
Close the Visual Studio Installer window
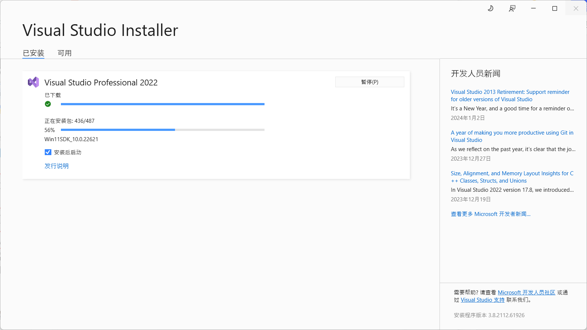576,8
